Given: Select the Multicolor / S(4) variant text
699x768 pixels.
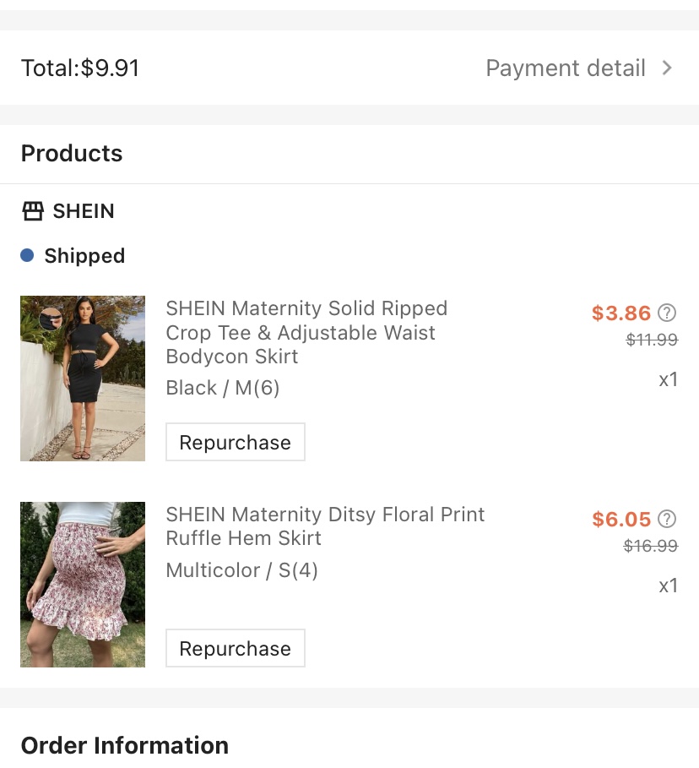Looking at the screenshot, I should click(x=241, y=570).
